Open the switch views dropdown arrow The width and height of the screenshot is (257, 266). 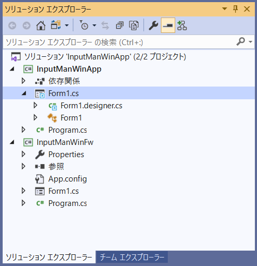coord(66,25)
